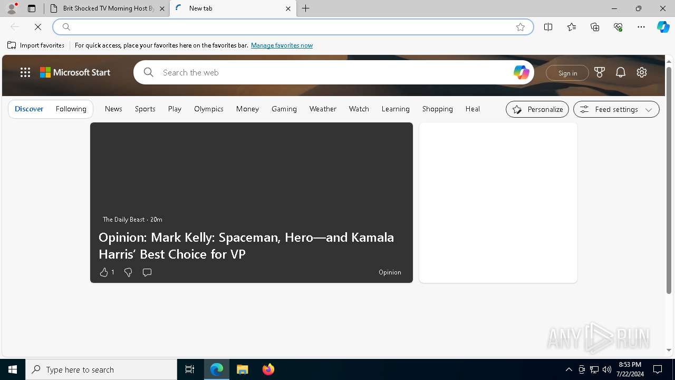The height and width of the screenshot is (380, 675).
Task: Open the Mark Kelly opinion article
Action: 246,245
